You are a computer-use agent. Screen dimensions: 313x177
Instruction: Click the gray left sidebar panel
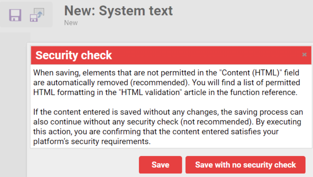(x=14, y=106)
